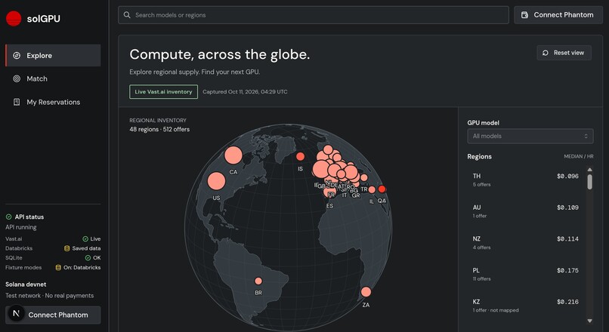This screenshot has width=609, height=332.
Task: Select the PL region row
Action: [x=525, y=274]
